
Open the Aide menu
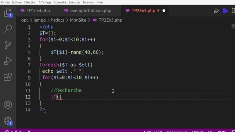pos(100,3)
